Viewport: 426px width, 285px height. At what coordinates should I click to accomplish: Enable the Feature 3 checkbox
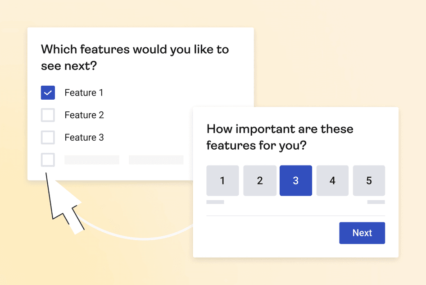[x=48, y=137]
